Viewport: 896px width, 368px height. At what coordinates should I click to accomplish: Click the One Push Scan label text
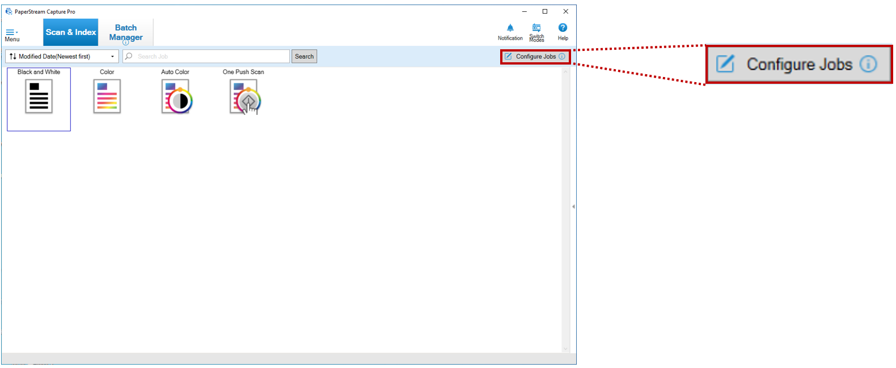[243, 72]
